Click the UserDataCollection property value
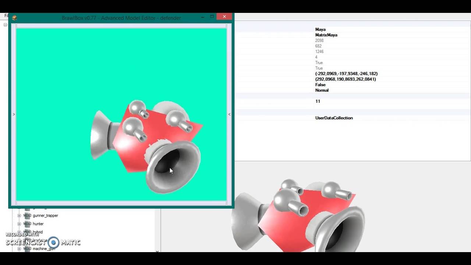This screenshot has height=265, width=471. [x=334, y=118]
